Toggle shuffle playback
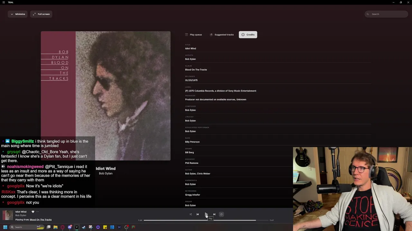 pyautogui.click(x=191, y=214)
